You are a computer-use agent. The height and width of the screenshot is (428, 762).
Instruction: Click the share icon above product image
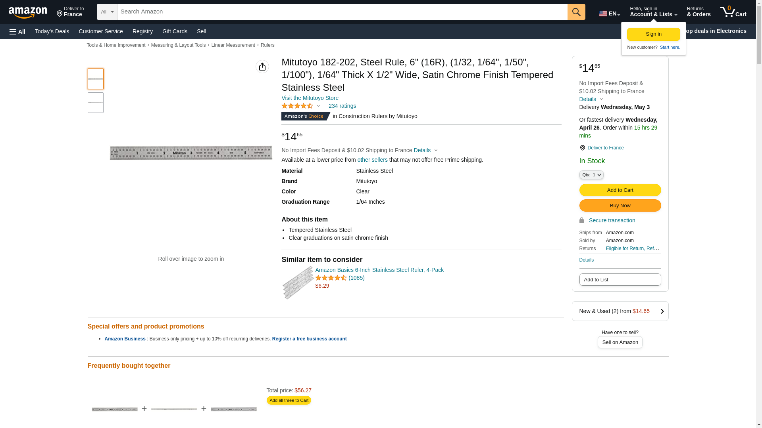[x=262, y=67]
